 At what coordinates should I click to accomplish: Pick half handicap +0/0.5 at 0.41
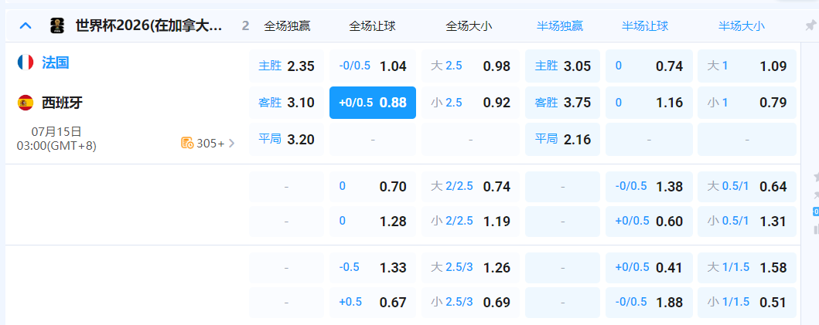tap(650, 268)
